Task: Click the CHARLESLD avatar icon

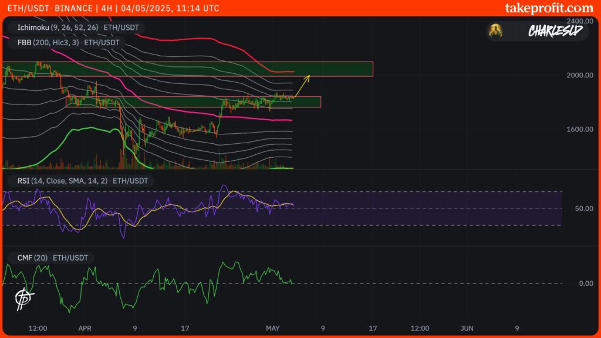Action: [x=496, y=31]
